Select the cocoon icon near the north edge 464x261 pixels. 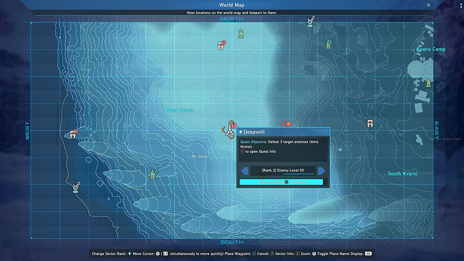pos(221,46)
